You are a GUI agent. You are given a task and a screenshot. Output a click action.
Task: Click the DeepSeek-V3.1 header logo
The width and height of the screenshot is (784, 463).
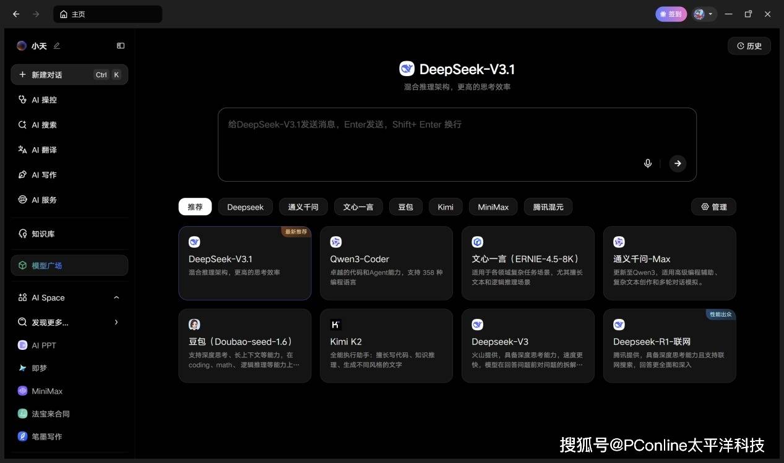pos(407,69)
